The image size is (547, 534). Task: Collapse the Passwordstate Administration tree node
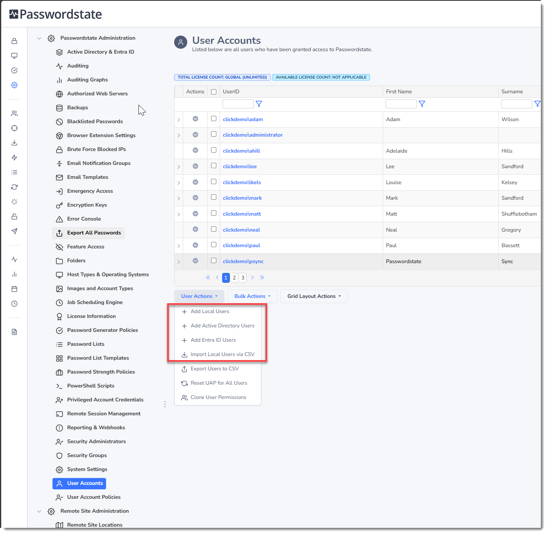click(39, 38)
